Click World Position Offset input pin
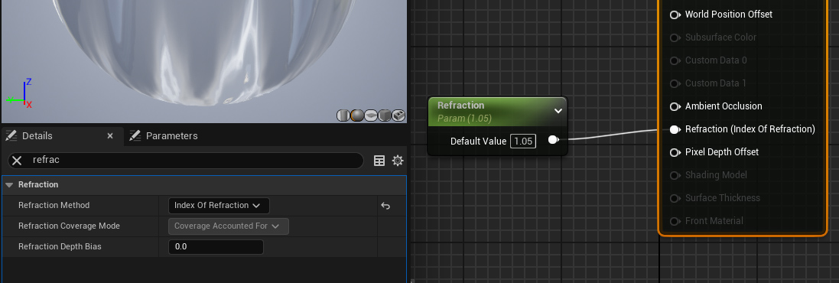The height and width of the screenshot is (283, 839). tap(675, 15)
